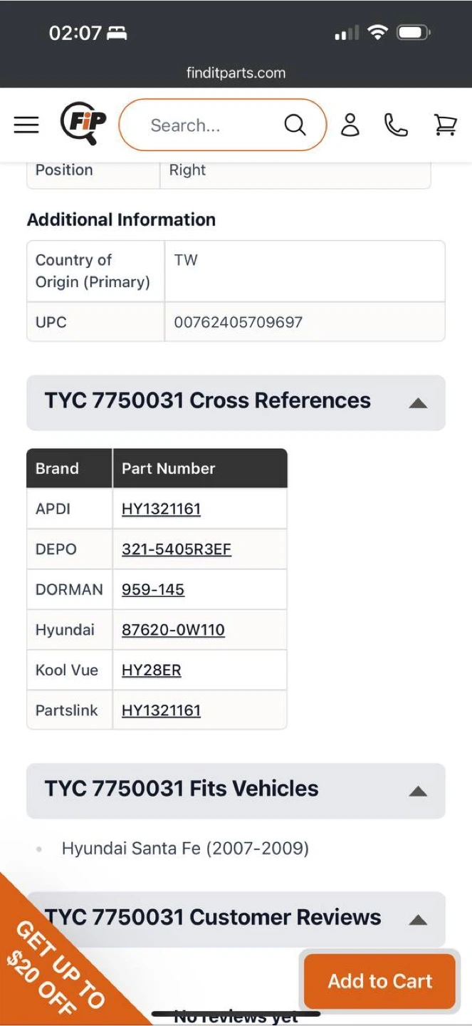Image resolution: width=472 pixels, height=1026 pixels.
Task: Open APDI part number HY1321161 link
Action: click(161, 509)
